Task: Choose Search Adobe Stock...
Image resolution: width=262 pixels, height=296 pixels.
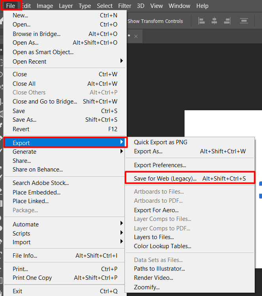Action: point(65,183)
